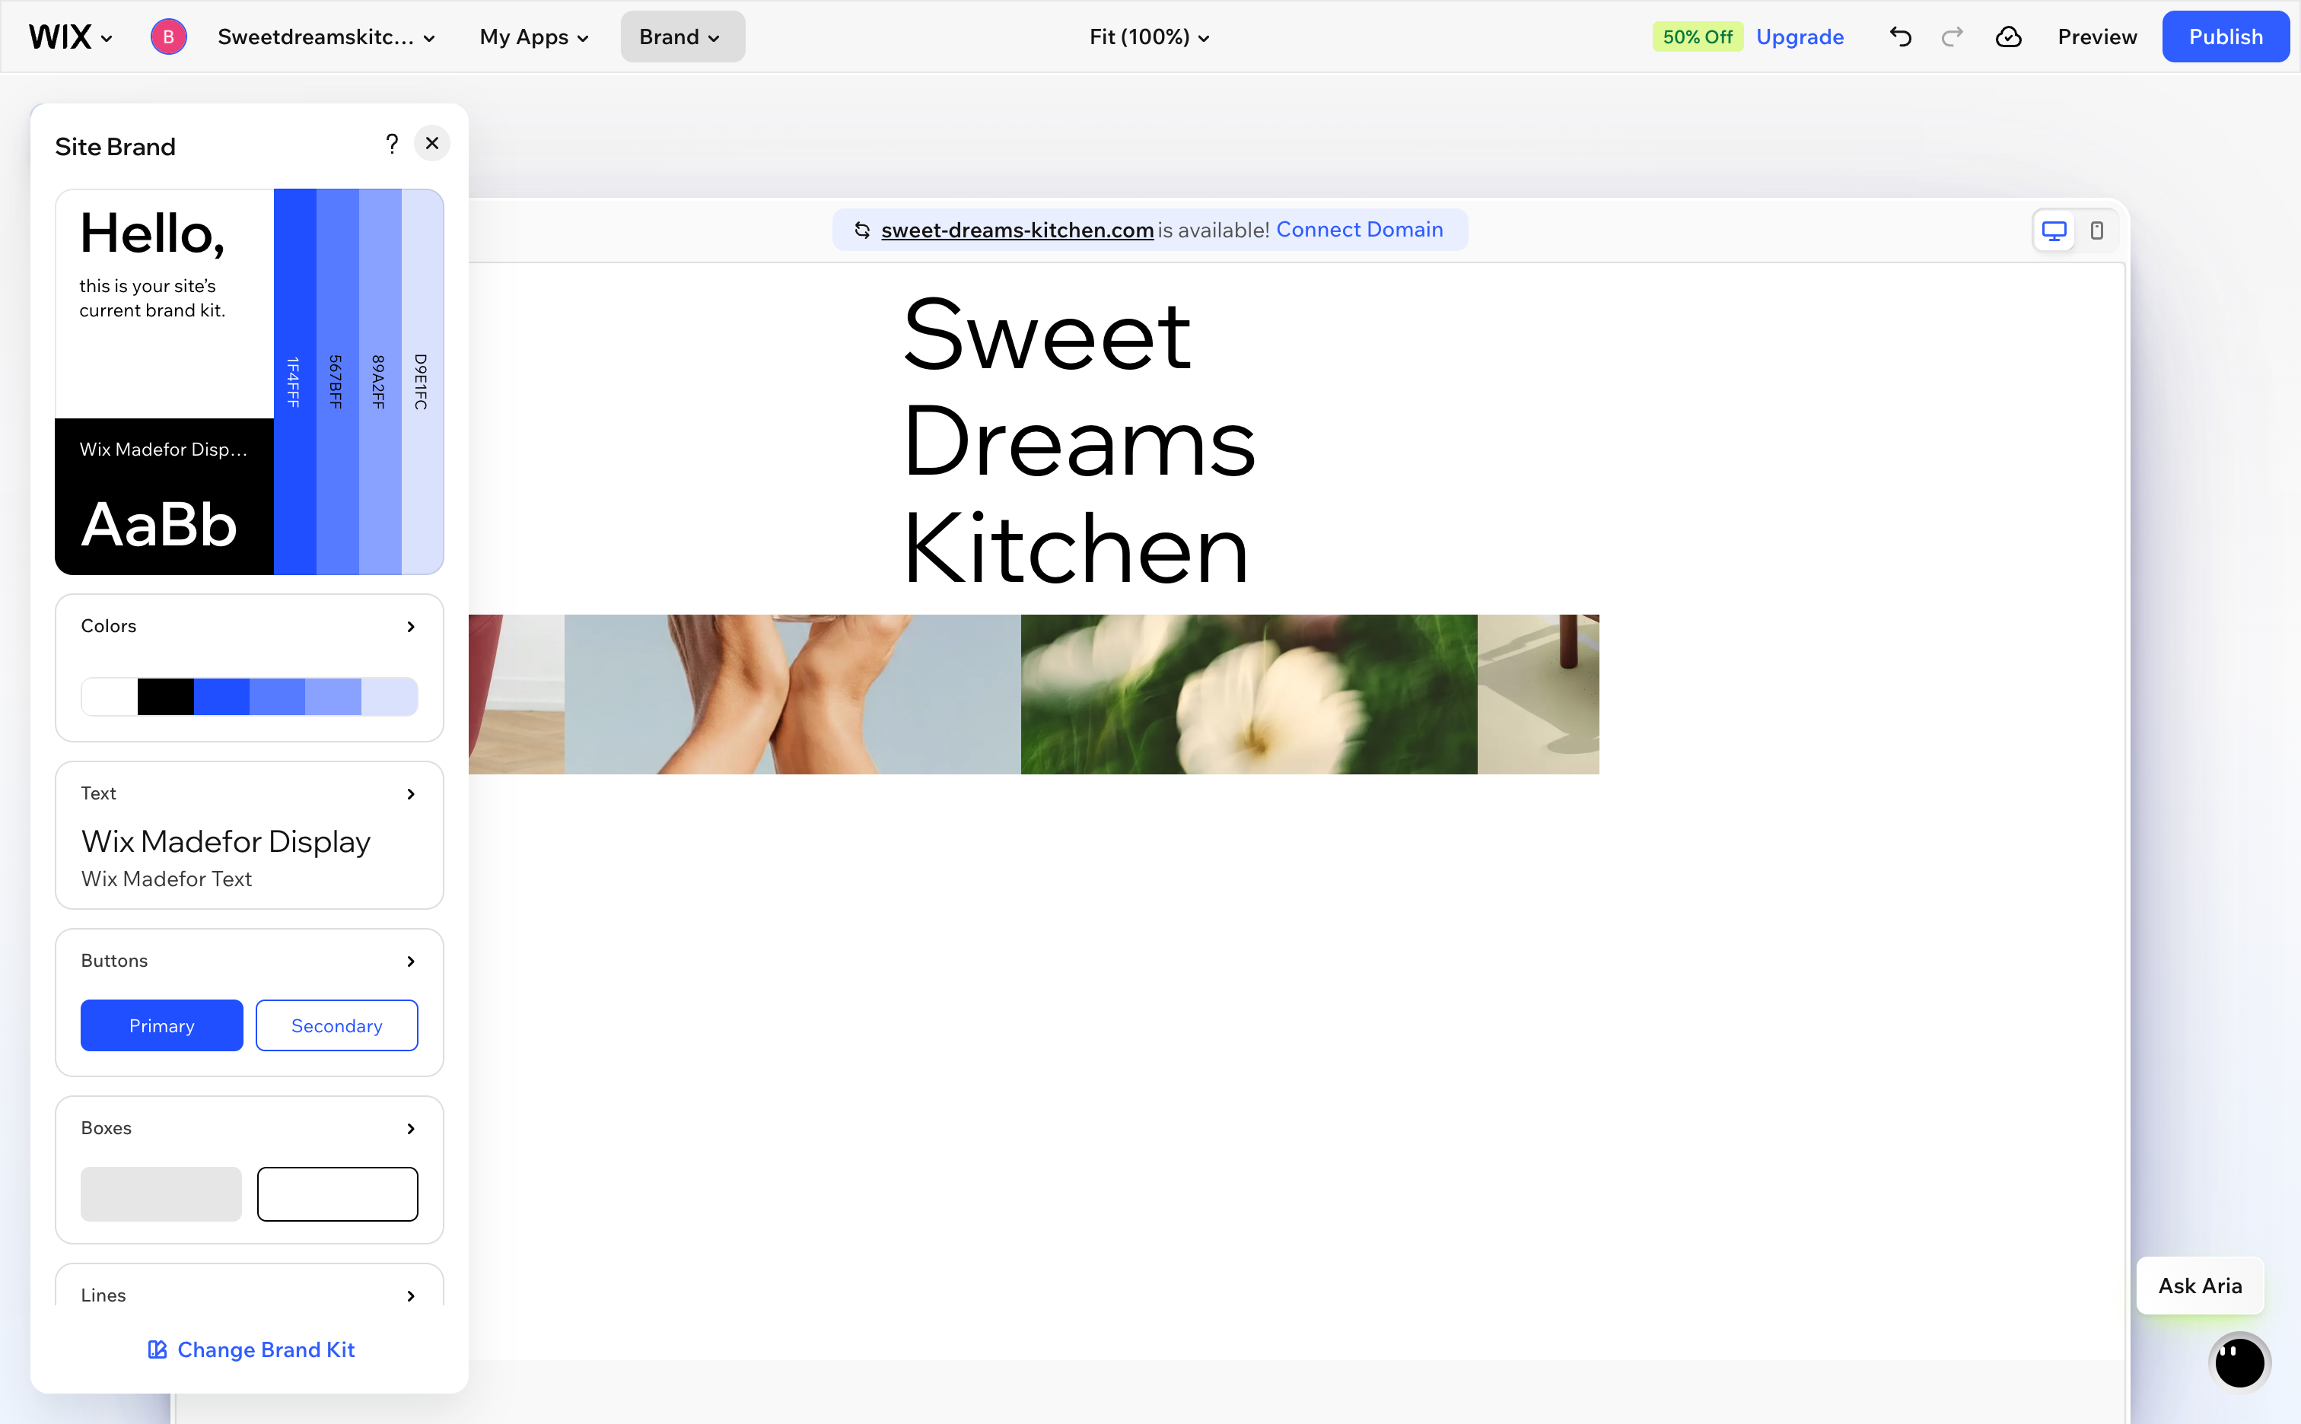The height and width of the screenshot is (1424, 2301).
Task: Open the Ask Aria assistant
Action: pos(2199,1286)
